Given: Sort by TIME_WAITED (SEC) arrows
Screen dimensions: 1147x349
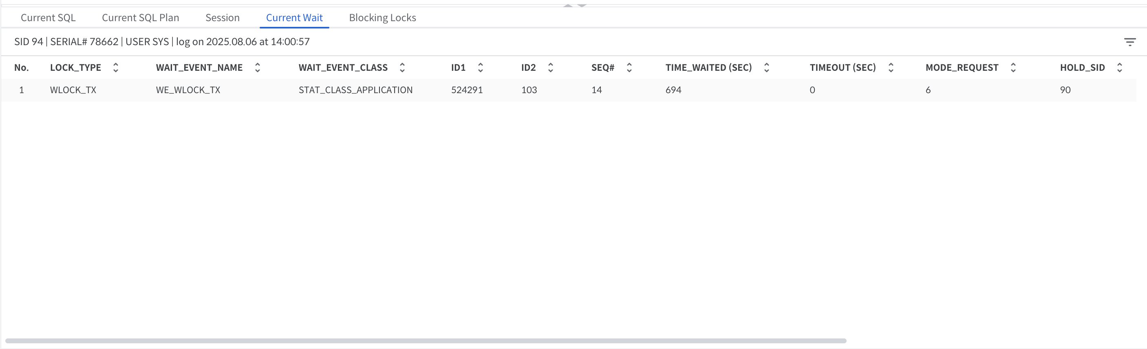Looking at the screenshot, I should (x=766, y=68).
